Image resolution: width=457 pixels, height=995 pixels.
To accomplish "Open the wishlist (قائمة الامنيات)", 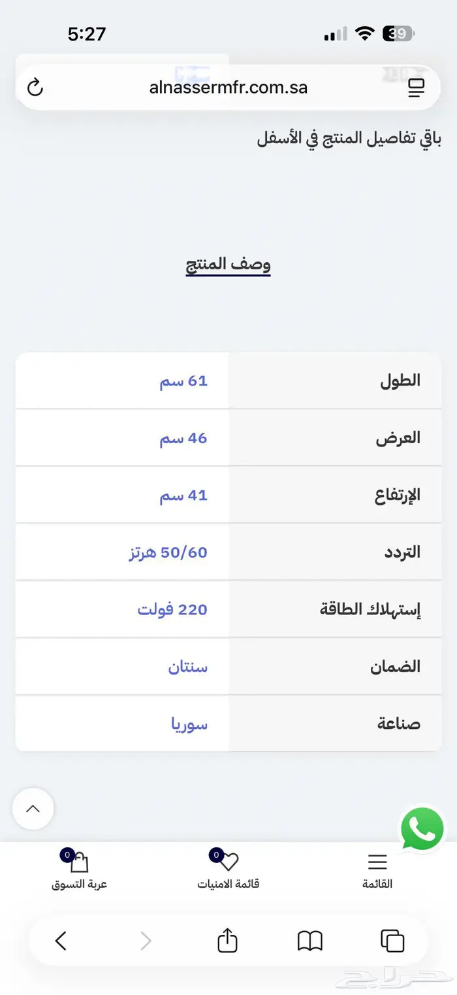I will click(x=228, y=871).
